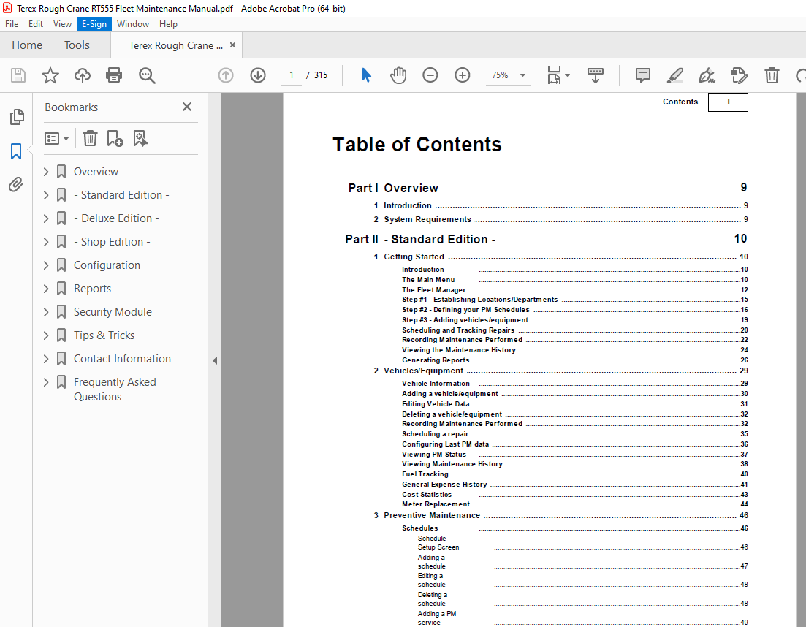Go to previous page arrow icon
The height and width of the screenshot is (627, 806).
pyautogui.click(x=226, y=75)
